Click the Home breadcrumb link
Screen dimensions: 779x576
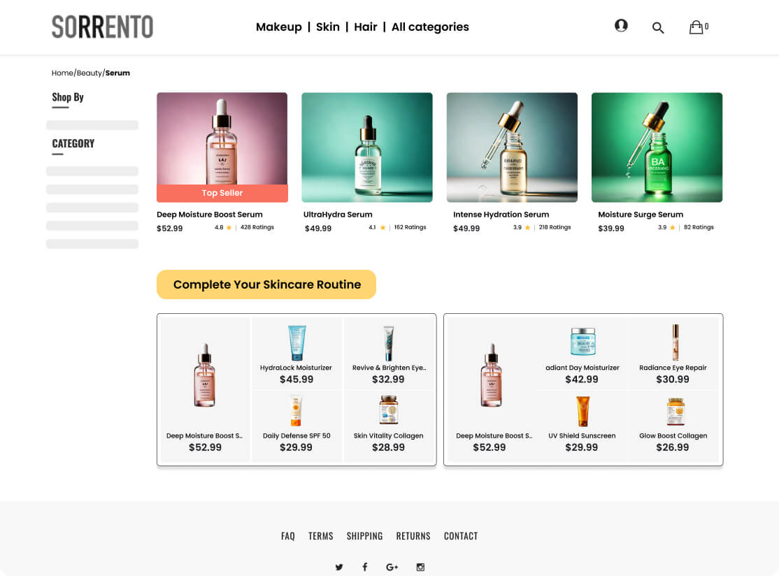point(62,73)
